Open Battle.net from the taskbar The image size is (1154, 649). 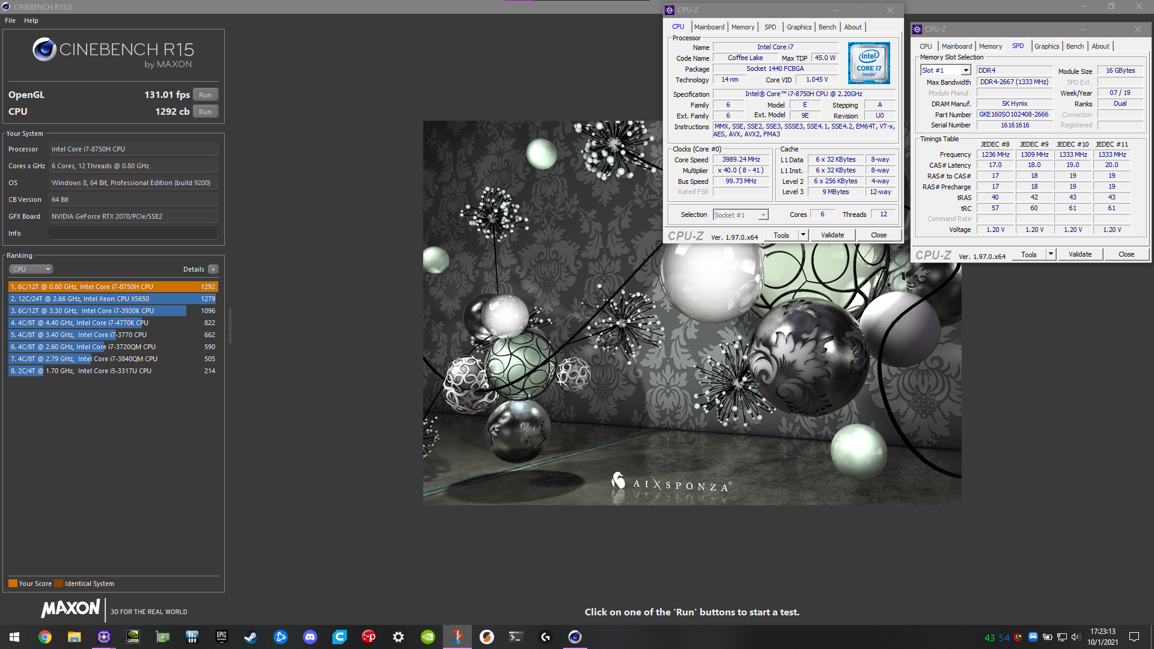click(281, 637)
